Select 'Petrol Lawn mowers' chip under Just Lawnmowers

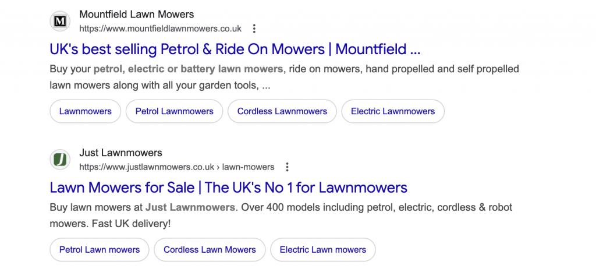point(100,250)
